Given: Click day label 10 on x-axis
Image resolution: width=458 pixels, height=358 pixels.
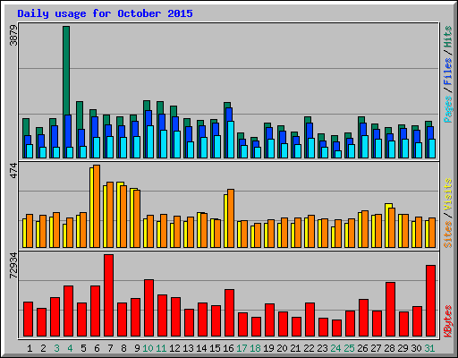Looking at the screenshot, I should pyautogui.click(x=148, y=348).
